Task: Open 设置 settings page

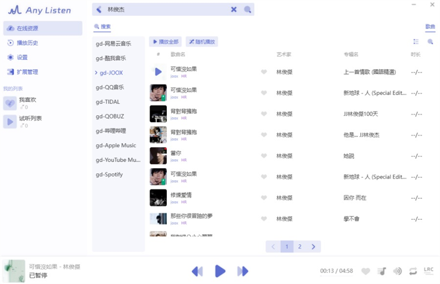Action: click(43, 57)
